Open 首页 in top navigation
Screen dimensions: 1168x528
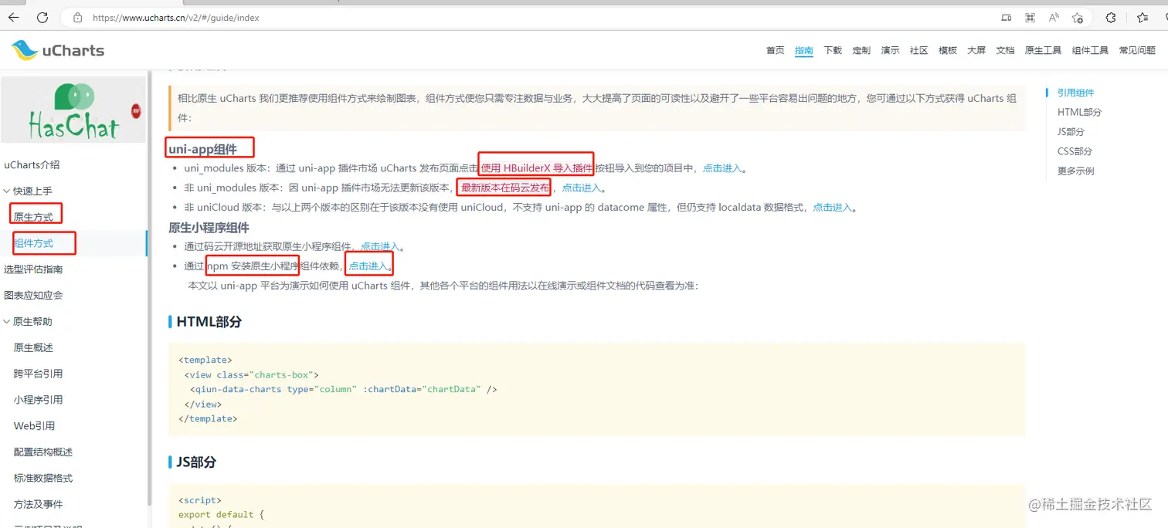[x=775, y=50]
